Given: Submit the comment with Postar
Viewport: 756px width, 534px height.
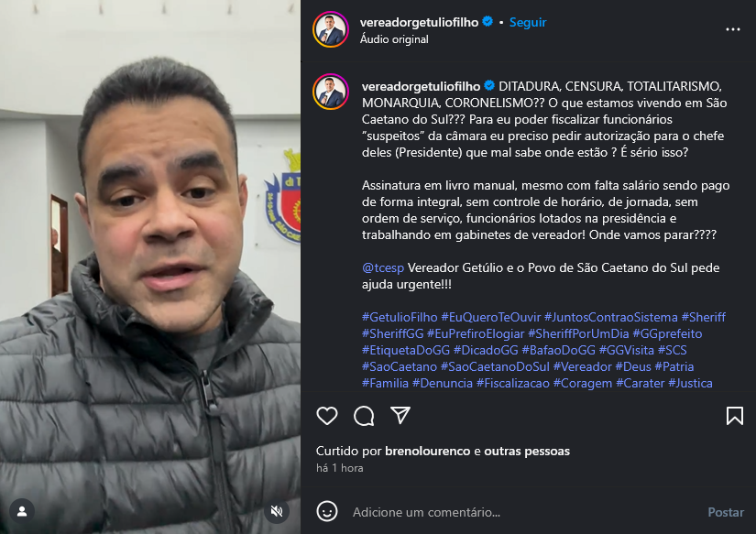Looking at the screenshot, I should pos(726,512).
